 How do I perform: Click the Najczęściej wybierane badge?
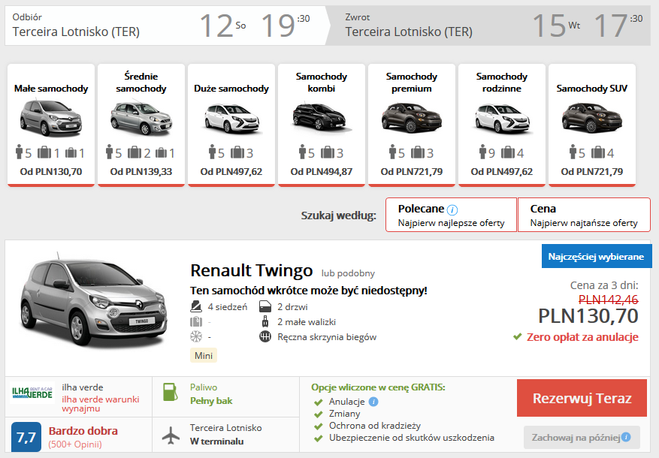596,256
